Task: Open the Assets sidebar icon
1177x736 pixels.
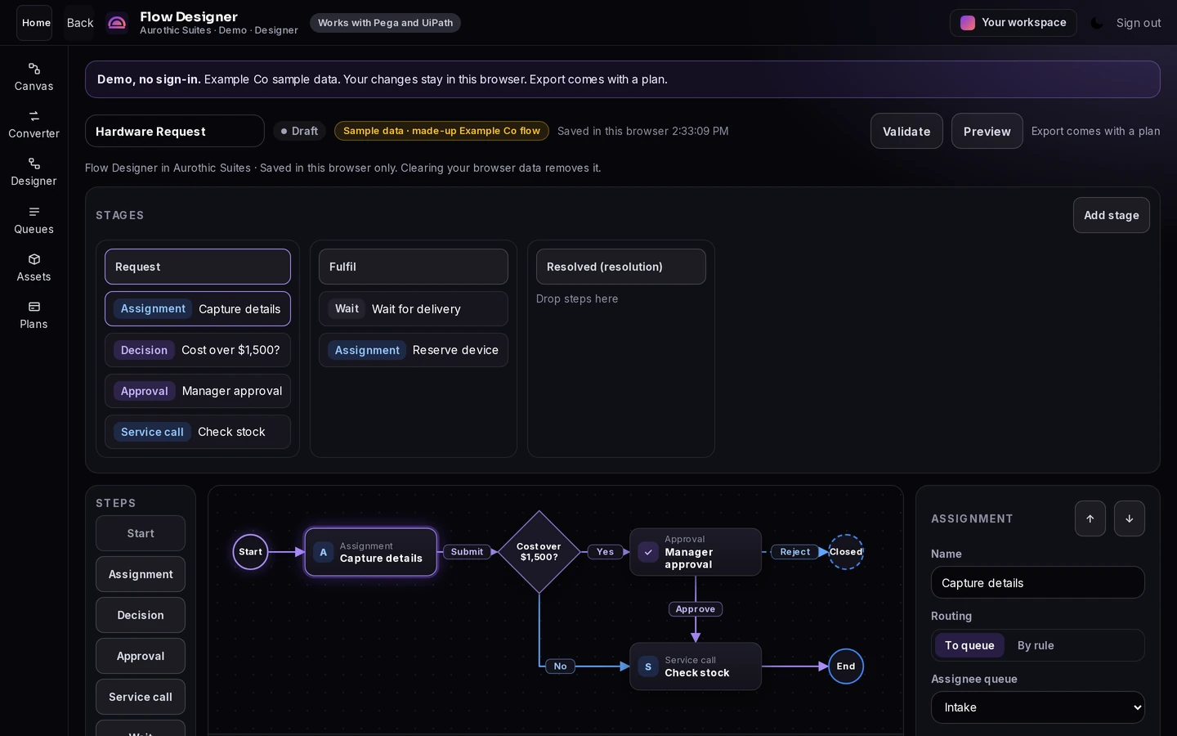Action: pos(34,259)
